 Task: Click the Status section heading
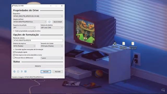pyautogui.click(x=16, y=62)
